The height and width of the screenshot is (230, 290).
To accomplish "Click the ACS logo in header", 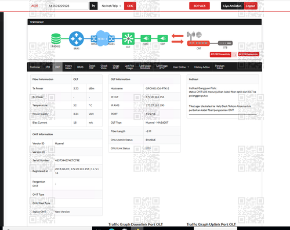I will pyautogui.click(x=35, y=6).
